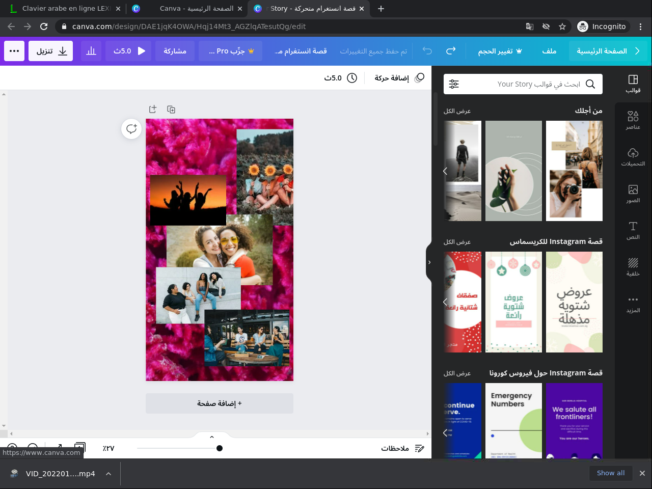Bookmark this page with the star icon

click(562, 26)
